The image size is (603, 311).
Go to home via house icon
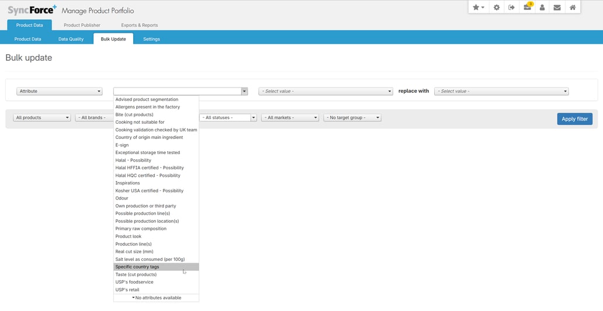pyautogui.click(x=573, y=8)
